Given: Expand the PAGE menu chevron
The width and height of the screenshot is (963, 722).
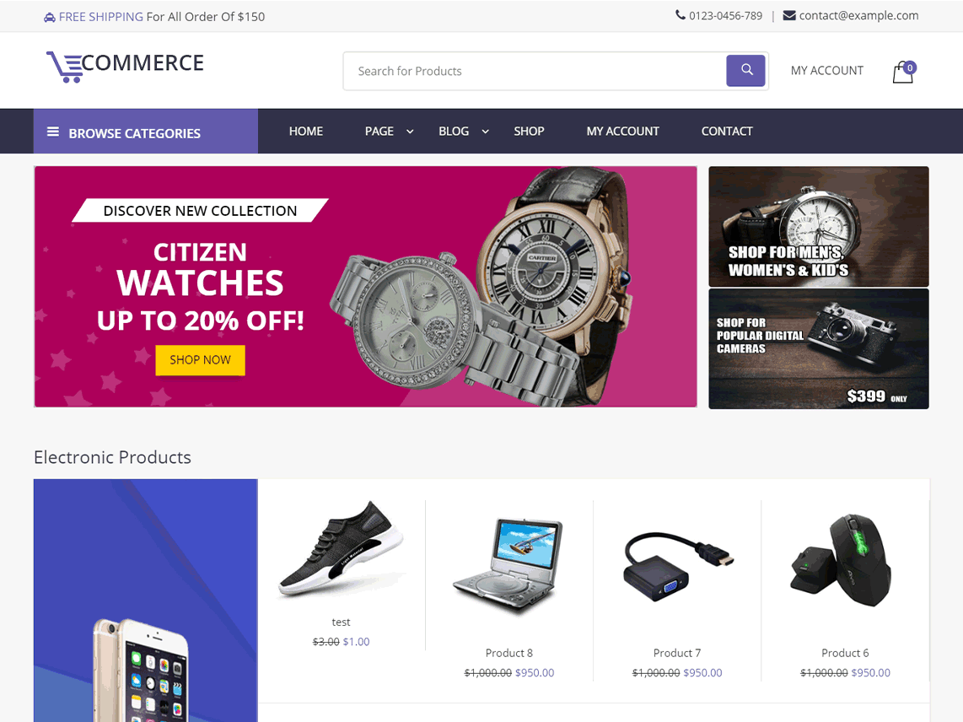Looking at the screenshot, I should 411,132.
